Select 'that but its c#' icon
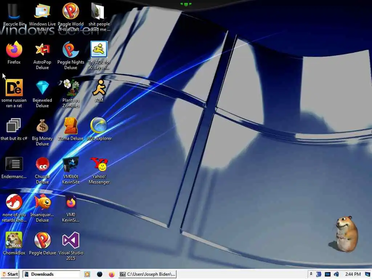The height and width of the screenshot is (279, 372). 14,129
